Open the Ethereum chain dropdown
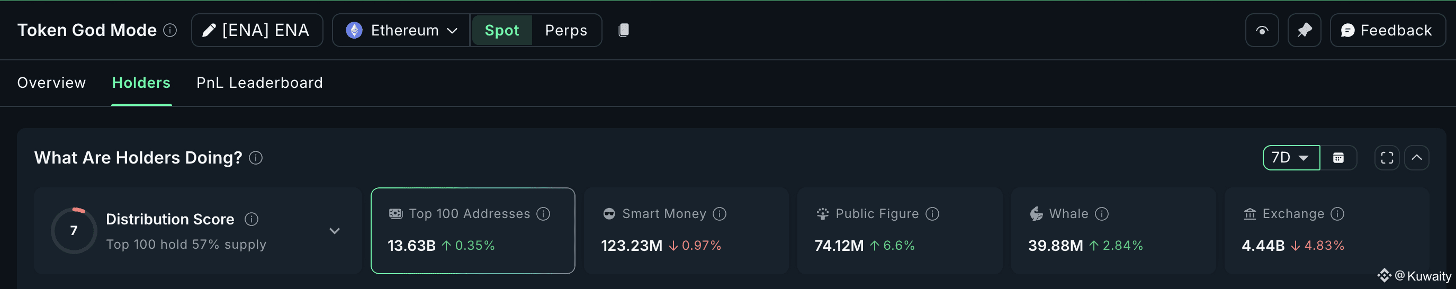This screenshot has height=289, width=1456. [x=401, y=30]
